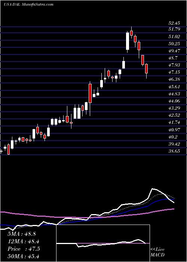Click the 50.25 price axis label

click(x=174, y=44)
